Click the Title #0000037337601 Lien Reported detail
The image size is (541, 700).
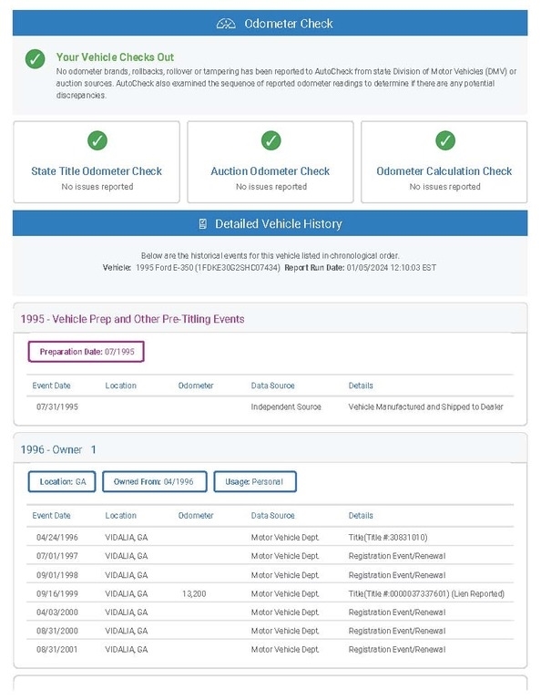426,593
